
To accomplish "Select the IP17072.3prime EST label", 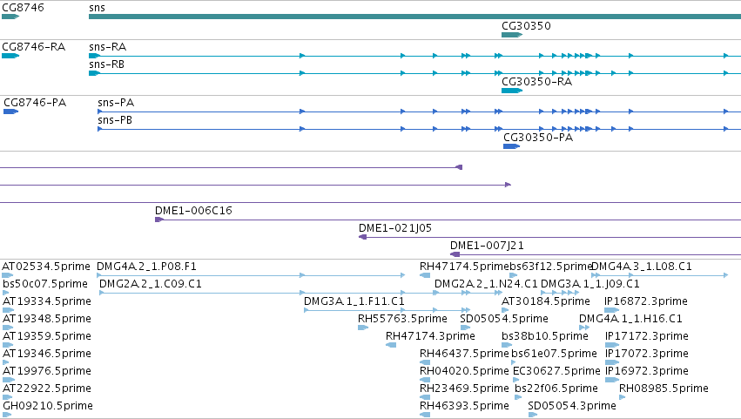I will pyautogui.click(x=646, y=354).
